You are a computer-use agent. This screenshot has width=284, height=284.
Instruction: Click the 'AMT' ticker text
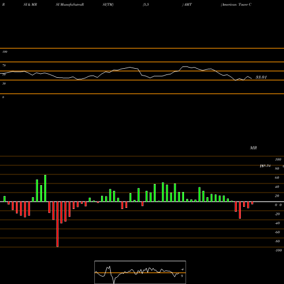pos(187,5)
